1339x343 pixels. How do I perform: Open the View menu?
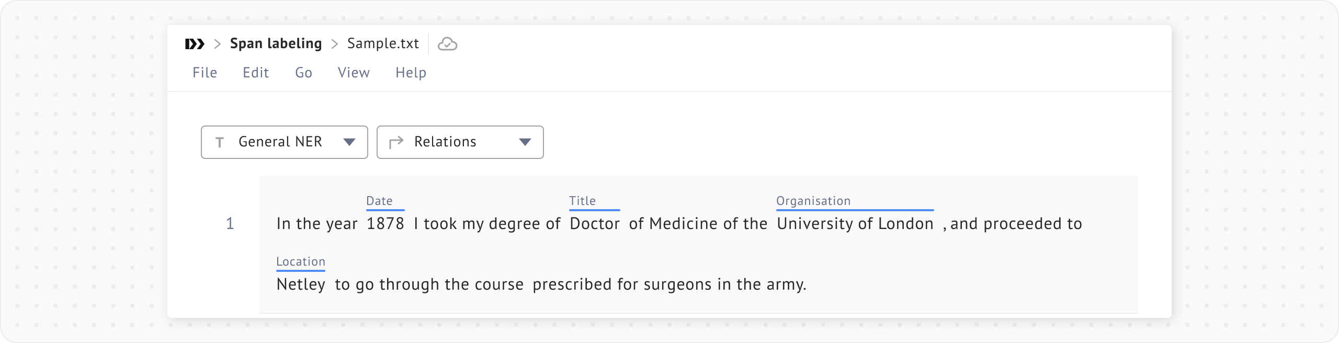354,73
